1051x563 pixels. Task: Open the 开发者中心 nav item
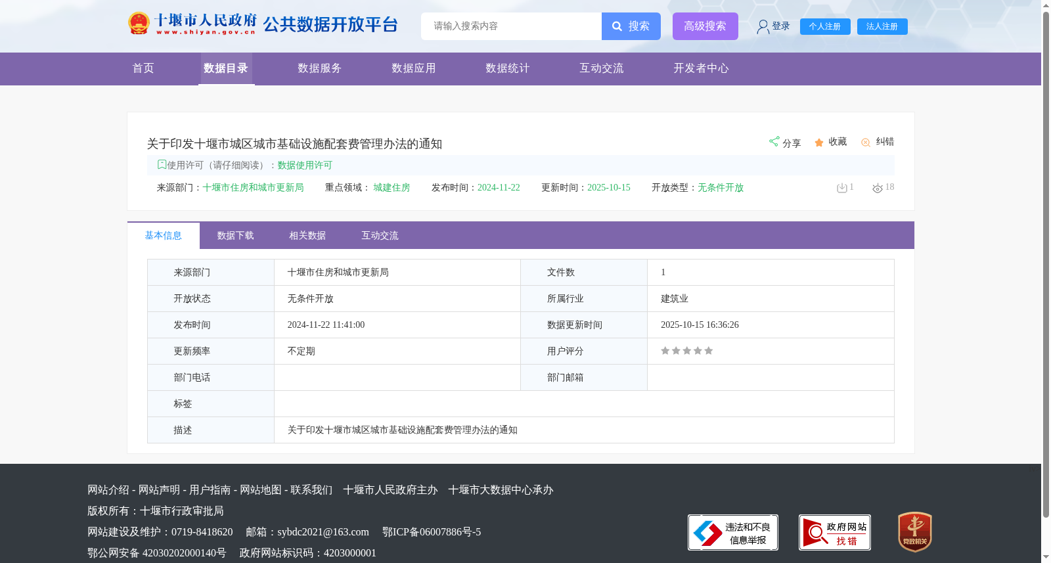701,68
